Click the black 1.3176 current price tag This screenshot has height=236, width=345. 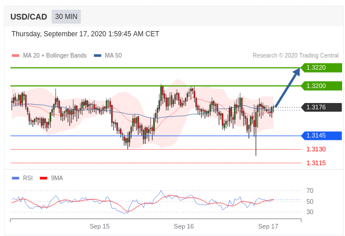click(321, 107)
